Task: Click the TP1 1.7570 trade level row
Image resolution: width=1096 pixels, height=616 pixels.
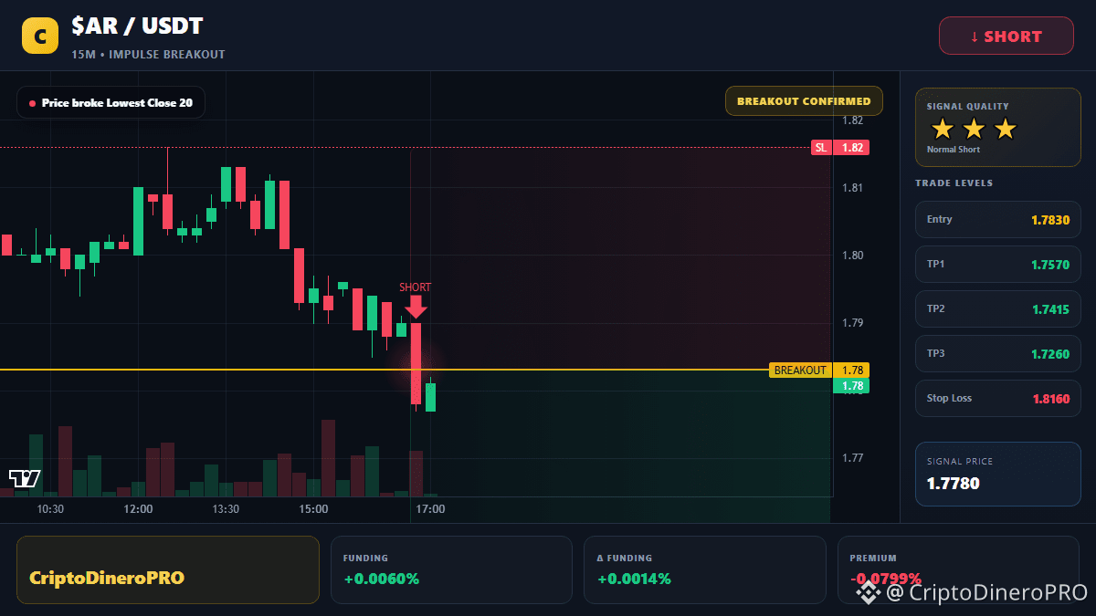Action: coord(997,264)
